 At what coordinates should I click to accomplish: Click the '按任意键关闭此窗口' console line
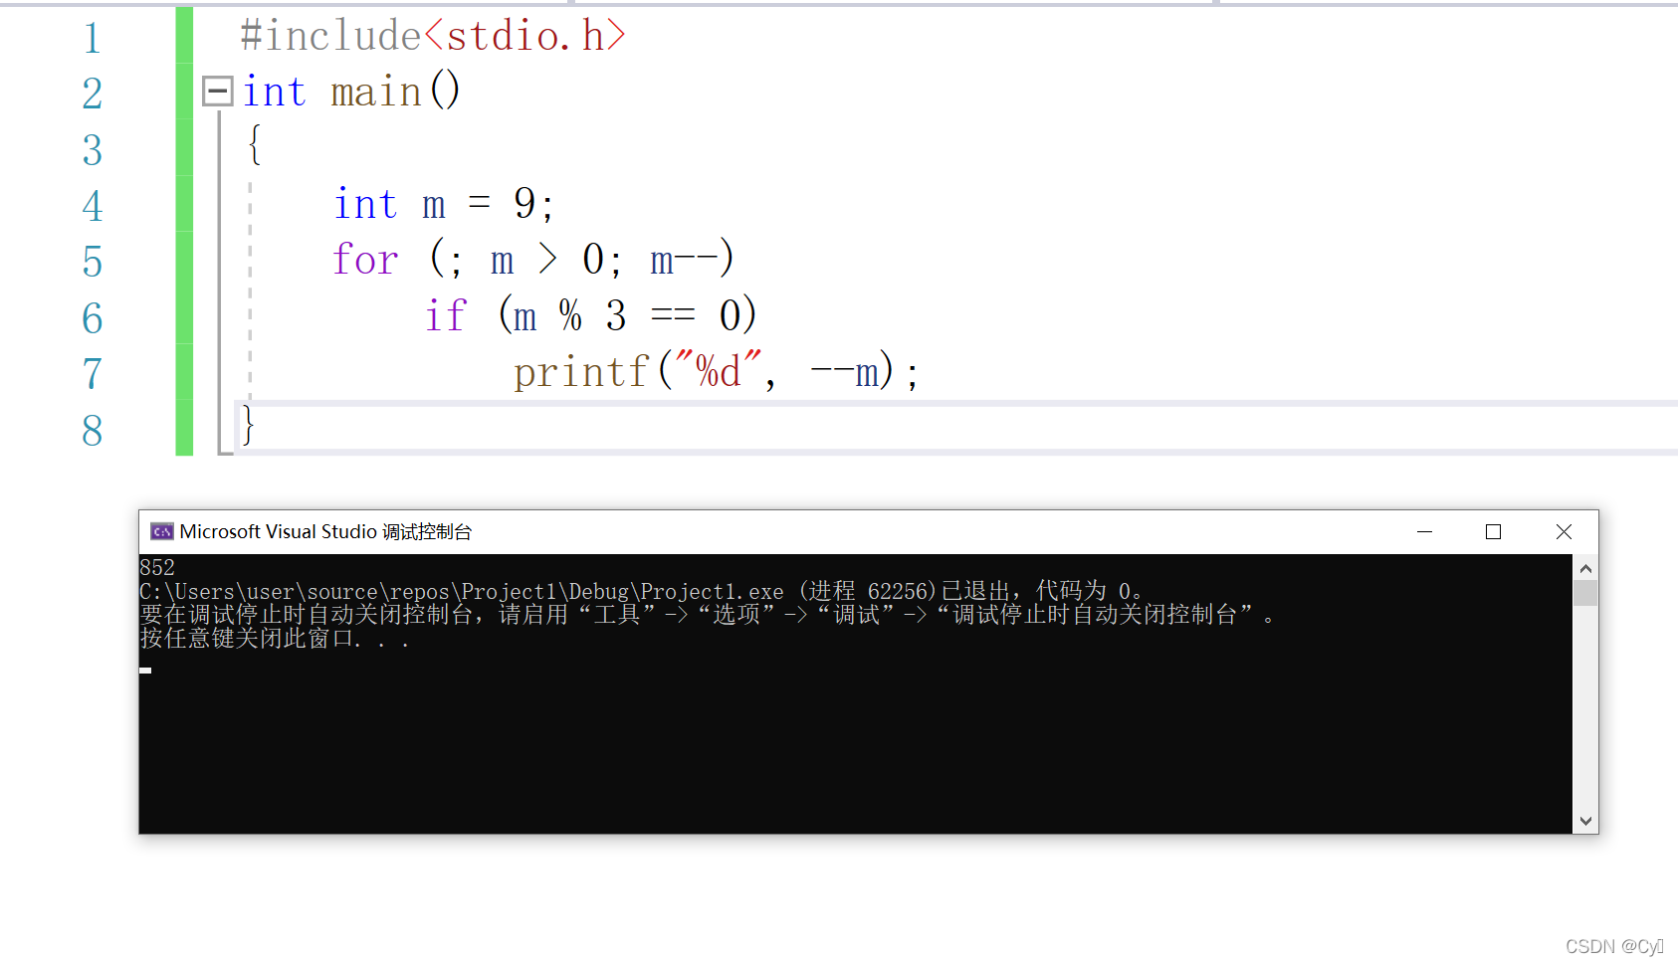click(x=275, y=639)
